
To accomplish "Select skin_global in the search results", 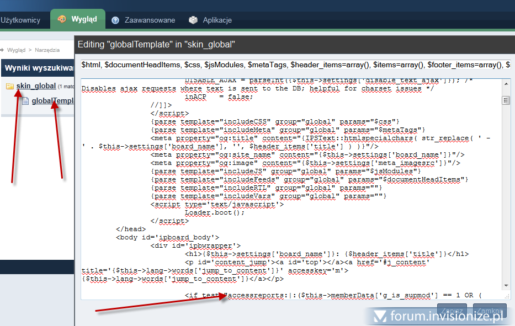I will pyautogui.click(x=36, y=86).
